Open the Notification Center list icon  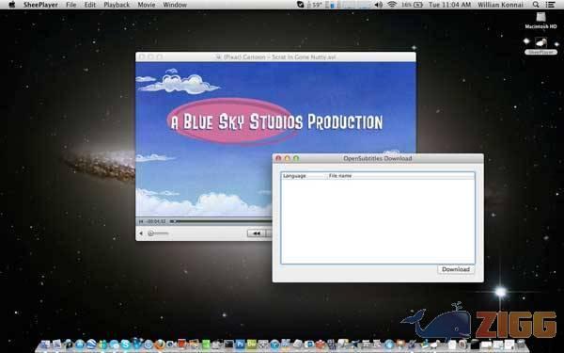pyautogui.click(x=550, y=5)
